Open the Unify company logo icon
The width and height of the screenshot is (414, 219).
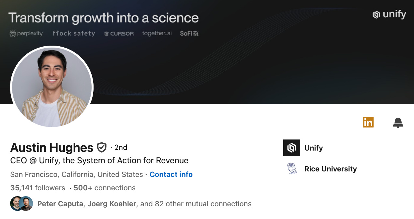[291, 148]
